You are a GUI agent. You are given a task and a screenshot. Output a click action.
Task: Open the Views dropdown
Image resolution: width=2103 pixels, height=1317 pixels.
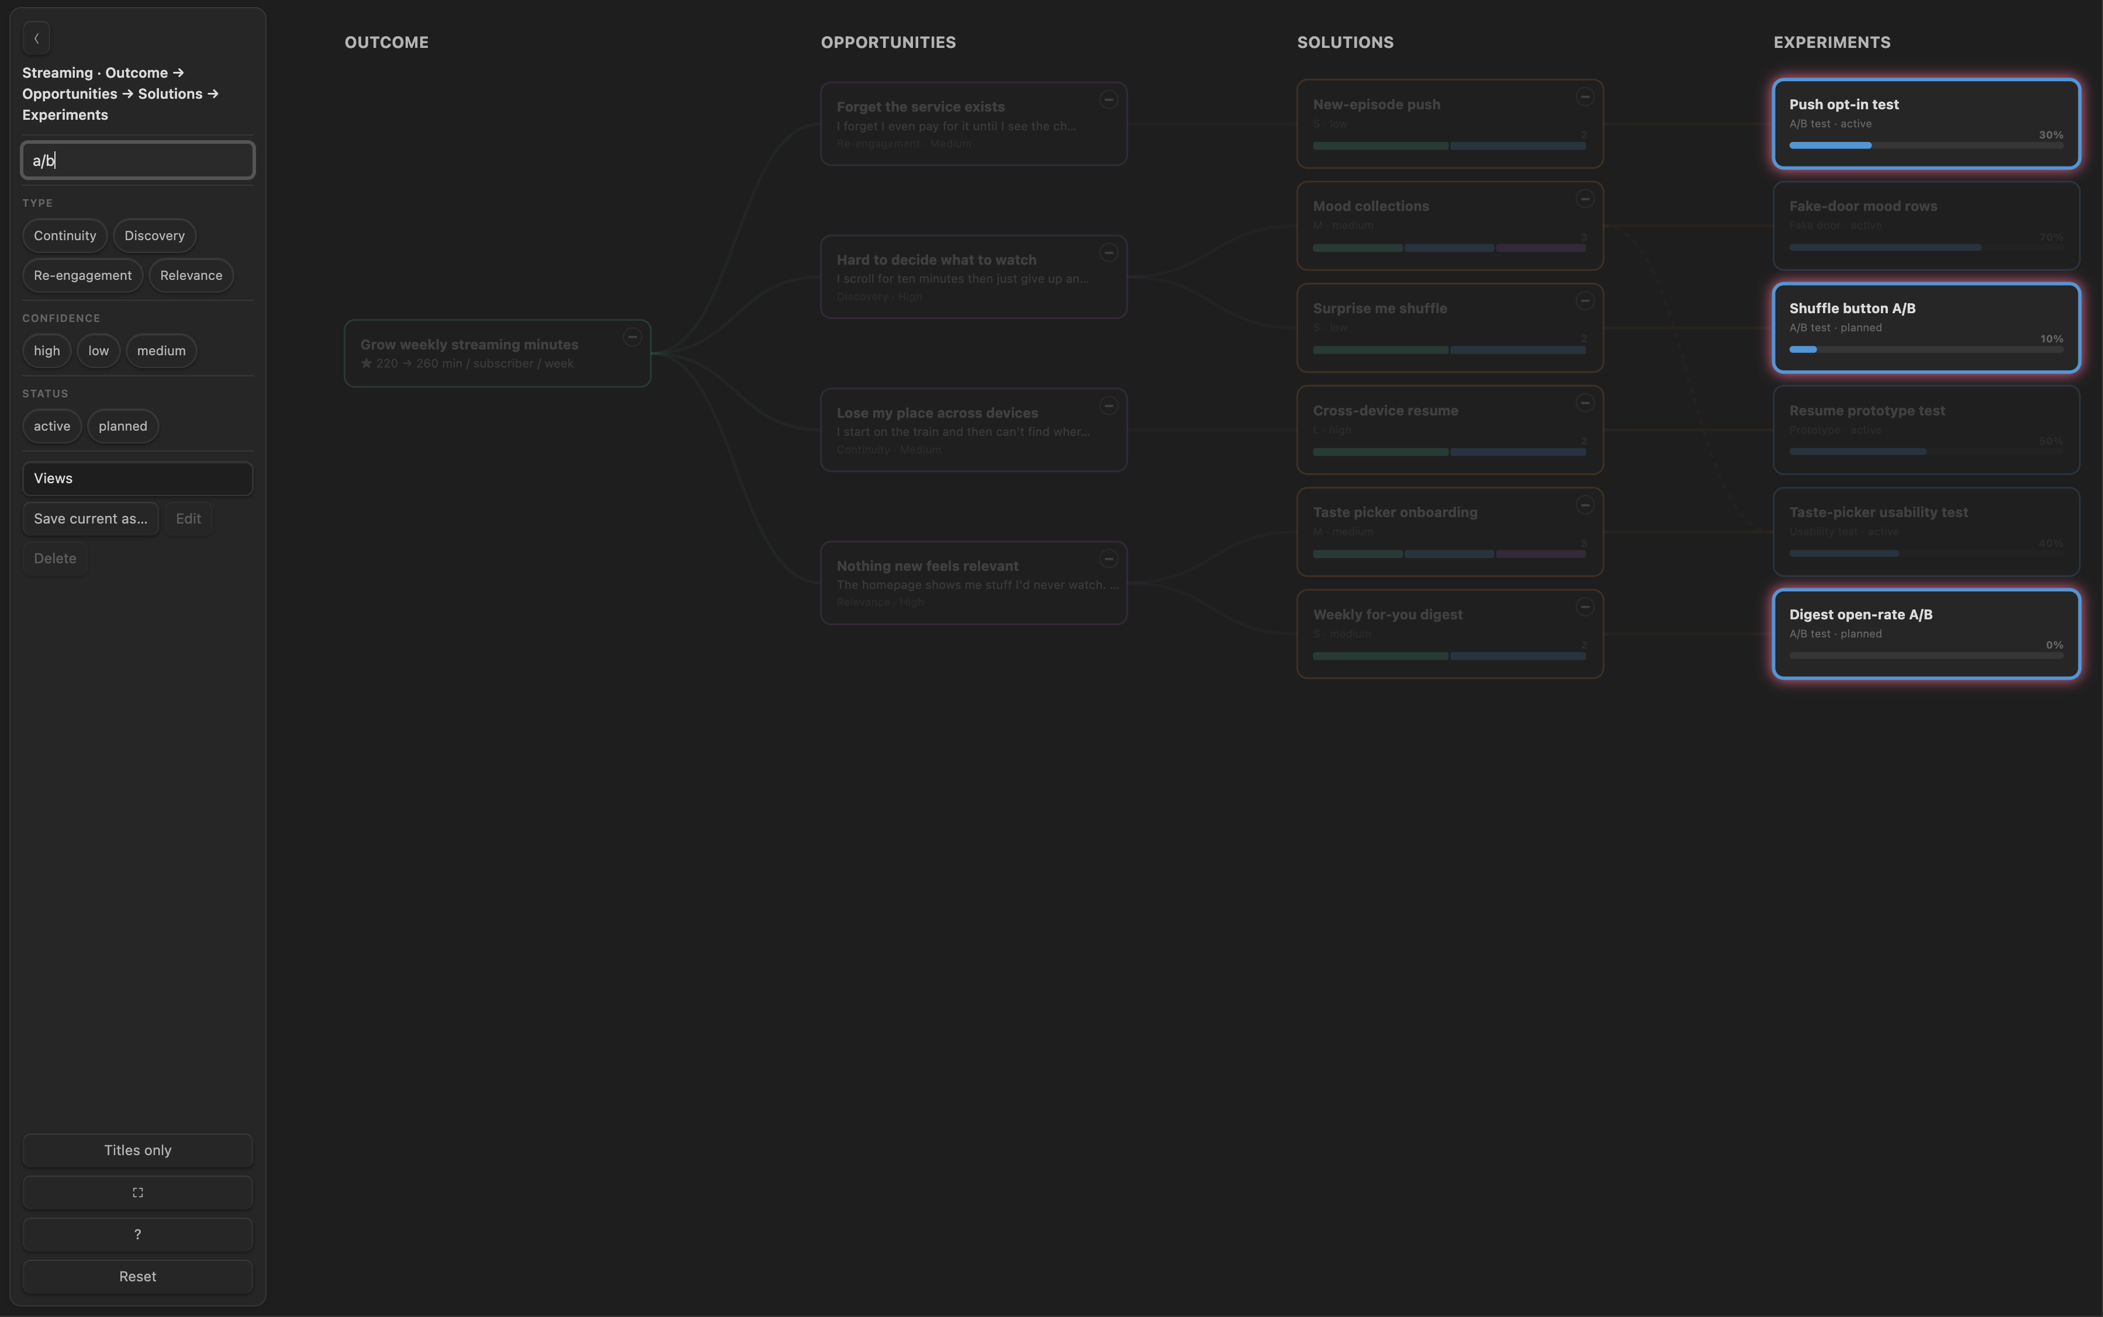click(x=137, y=478)
